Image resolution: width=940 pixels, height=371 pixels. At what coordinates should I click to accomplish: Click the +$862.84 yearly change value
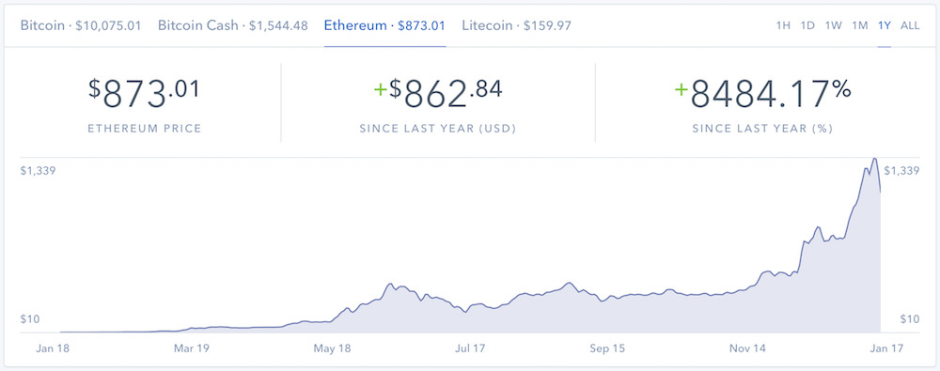(438, 94)
